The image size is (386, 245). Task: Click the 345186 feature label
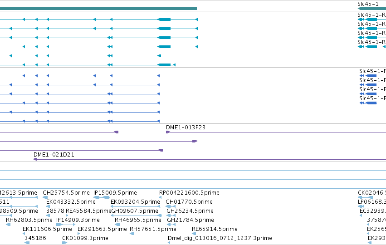(35, 238)
